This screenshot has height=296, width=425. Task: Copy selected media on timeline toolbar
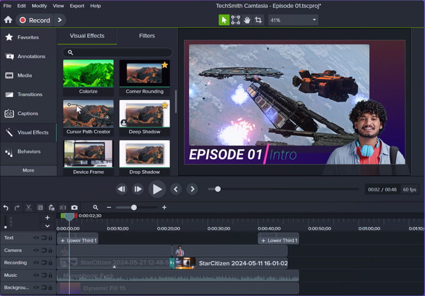(40, 208)
